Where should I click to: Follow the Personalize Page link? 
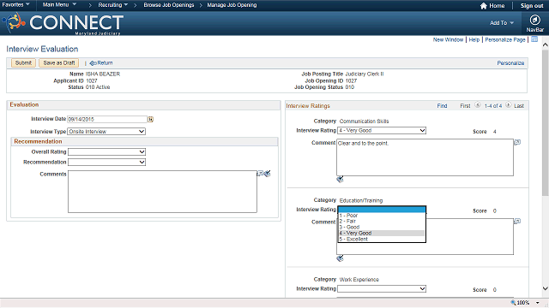click(505, 40)
